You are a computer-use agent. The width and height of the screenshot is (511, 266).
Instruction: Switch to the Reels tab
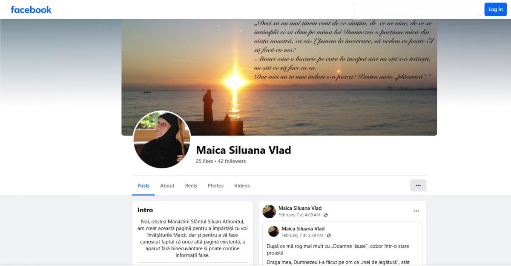coord(191,186)
